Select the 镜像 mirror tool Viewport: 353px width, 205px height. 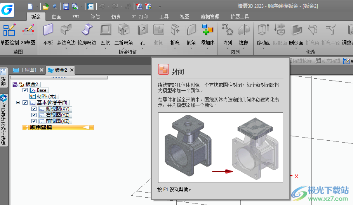(x=243, y=34)
